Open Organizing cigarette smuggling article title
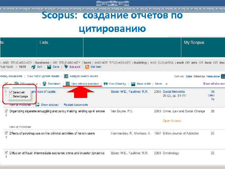225x169 pixels. (57, 111)
